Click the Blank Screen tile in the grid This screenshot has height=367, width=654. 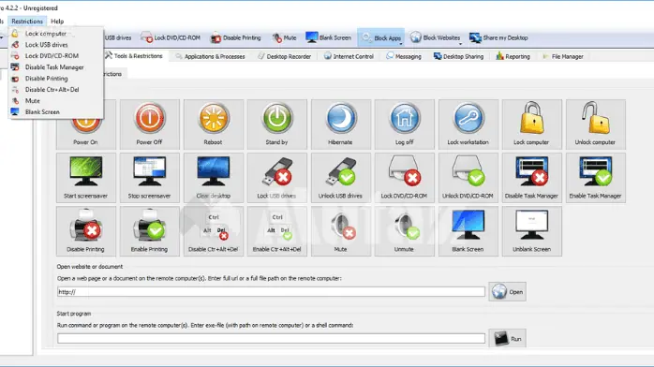pos(468,231)
